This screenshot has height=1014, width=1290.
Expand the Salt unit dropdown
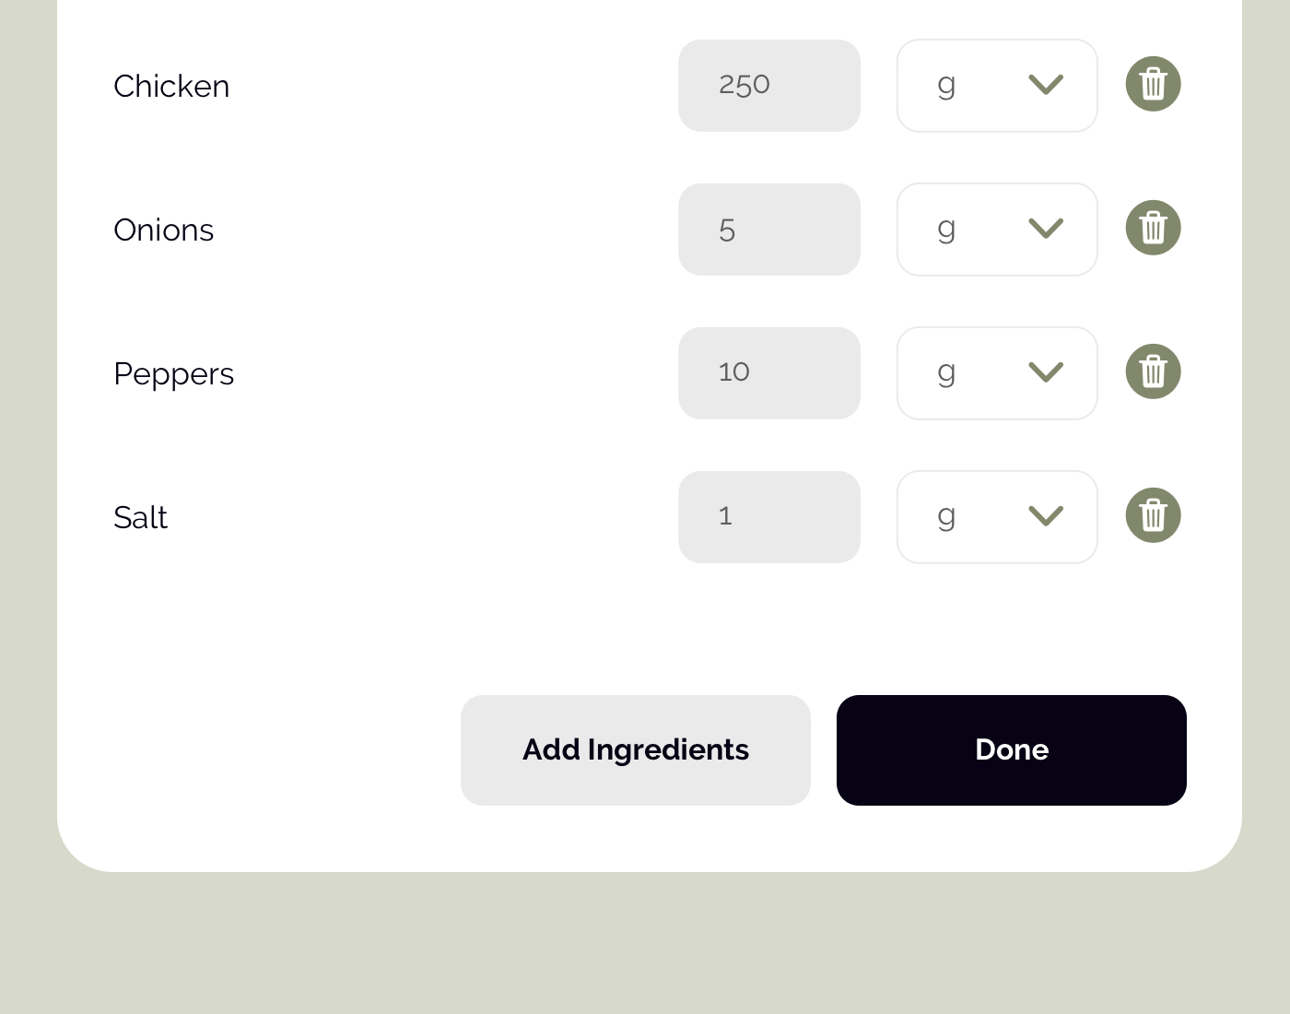click(x=997, y=517)
